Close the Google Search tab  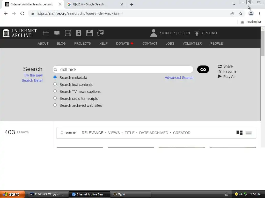122,4
